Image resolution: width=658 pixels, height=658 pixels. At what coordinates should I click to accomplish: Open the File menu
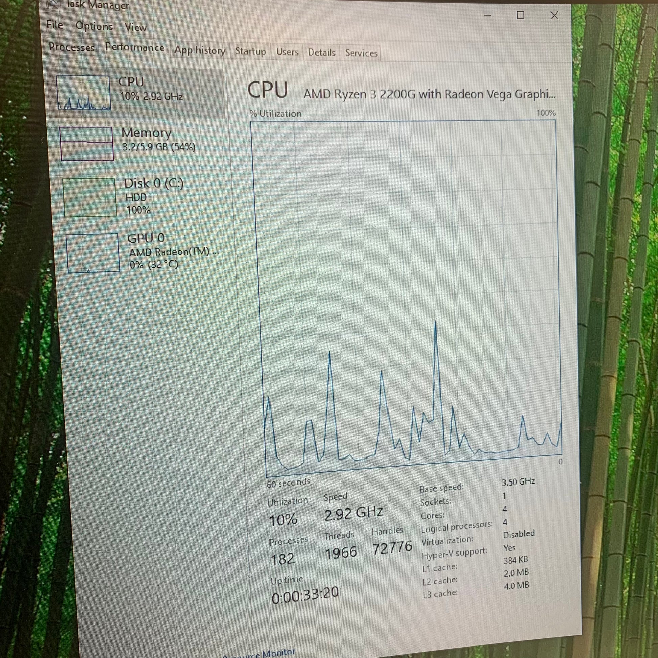(55, 25)
